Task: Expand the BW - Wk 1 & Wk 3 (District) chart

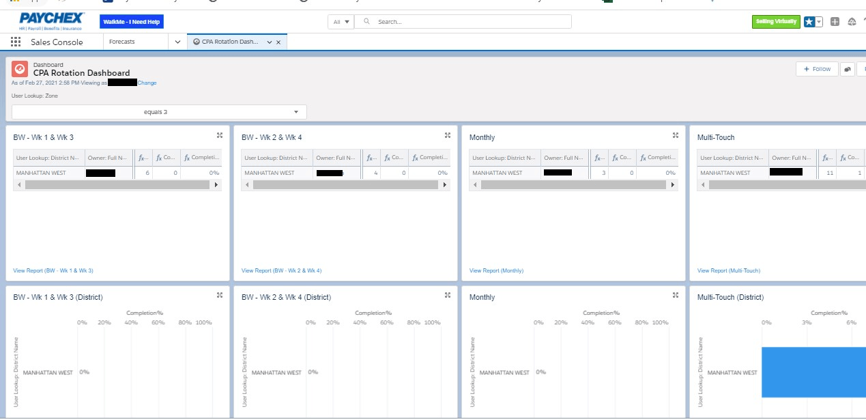Action: 220,295
